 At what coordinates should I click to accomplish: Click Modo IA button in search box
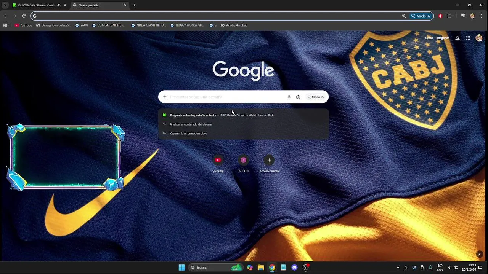point(316,97)
